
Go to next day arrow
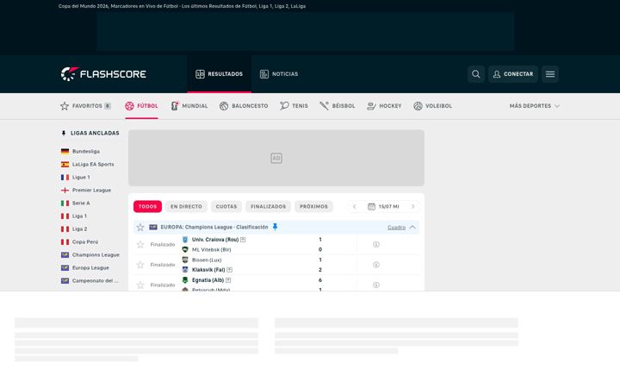click(412, 207)
